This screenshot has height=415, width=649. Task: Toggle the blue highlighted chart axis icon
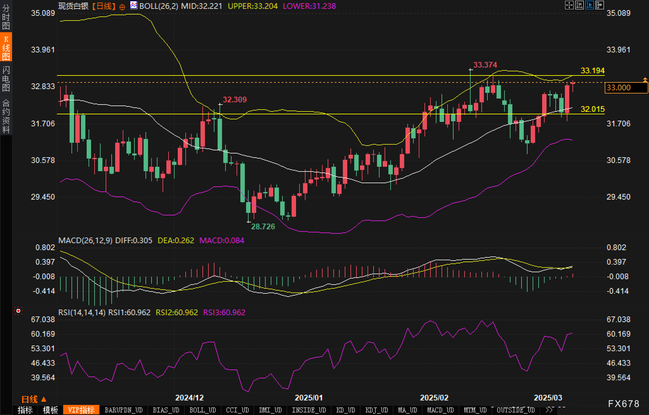pos(589,5)
